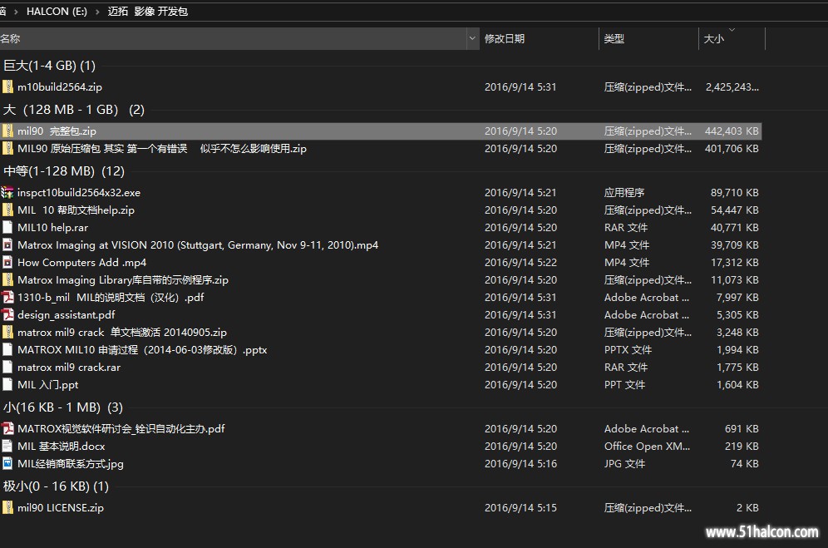
Task: Select file name matrox mil9 crack 单文档激活 20140905.zip
Action: click(x=122, y=332)
